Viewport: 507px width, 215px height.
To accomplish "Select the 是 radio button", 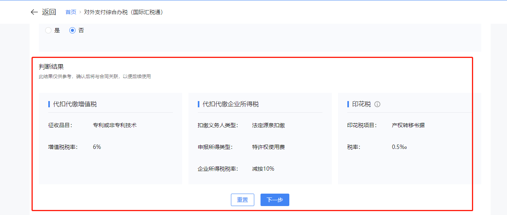I will pos(48,30).
